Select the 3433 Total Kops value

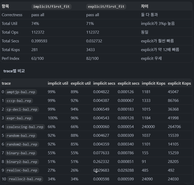(x=90, y=50)
